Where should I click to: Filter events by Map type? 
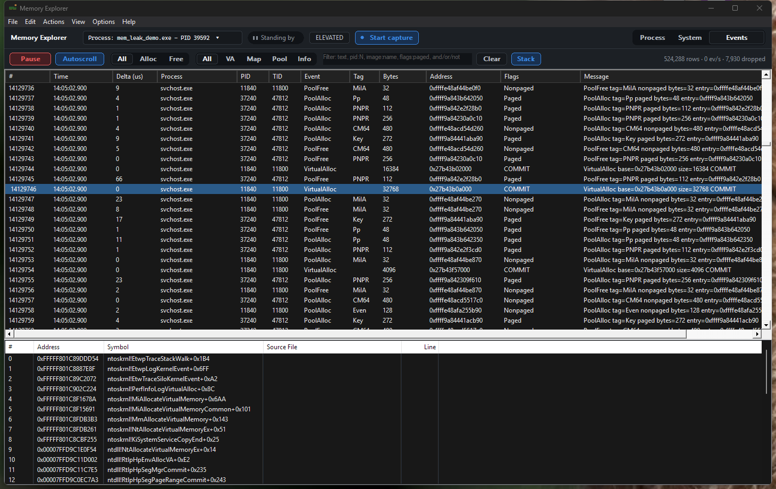[254, 59]
